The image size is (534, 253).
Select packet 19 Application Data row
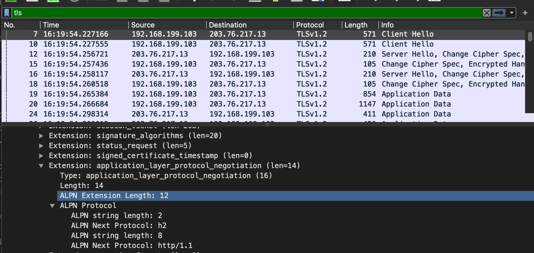[263, 94]
